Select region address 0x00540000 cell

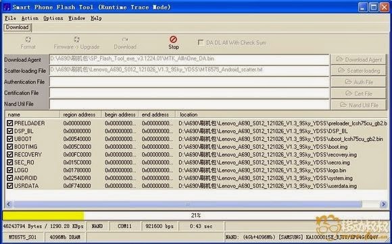point(77,139)
